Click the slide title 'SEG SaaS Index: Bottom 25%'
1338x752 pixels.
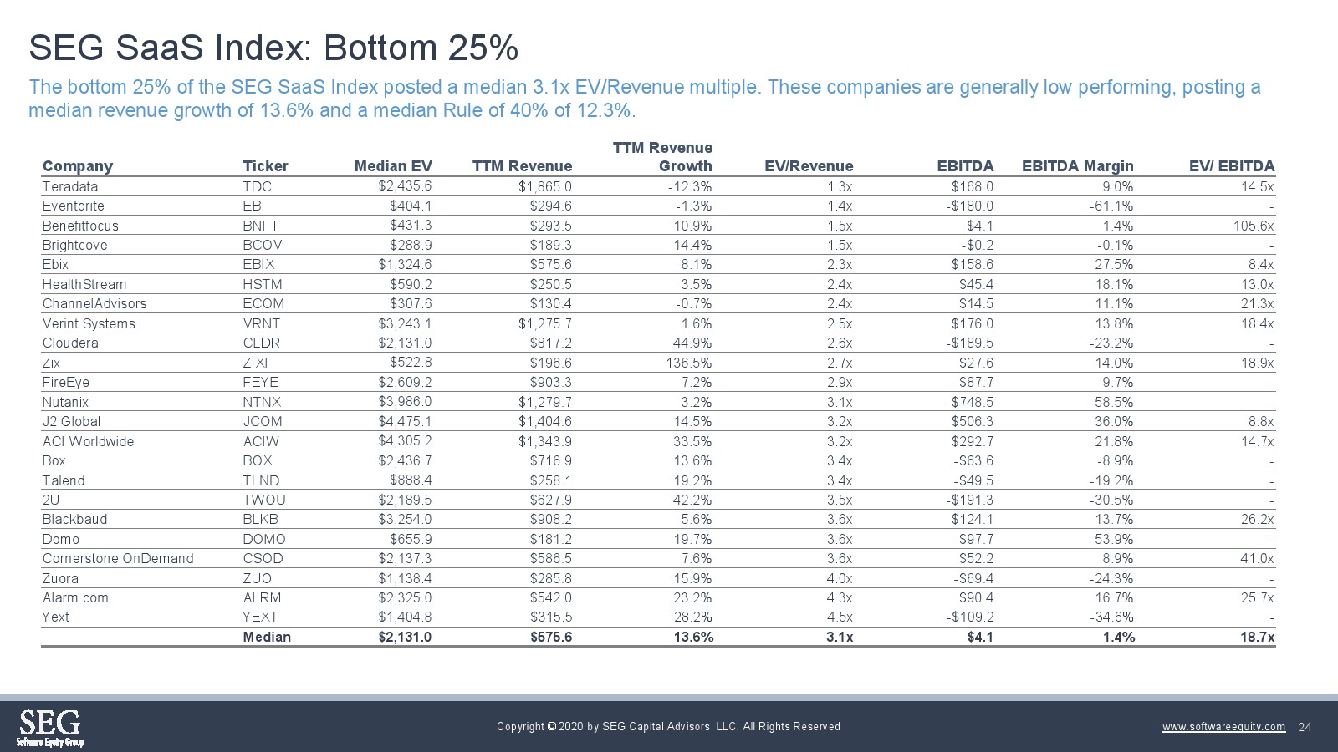(x=273, y=48)
